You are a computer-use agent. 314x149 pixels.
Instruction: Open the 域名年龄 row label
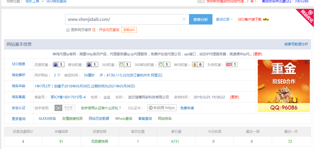(18, 86)
